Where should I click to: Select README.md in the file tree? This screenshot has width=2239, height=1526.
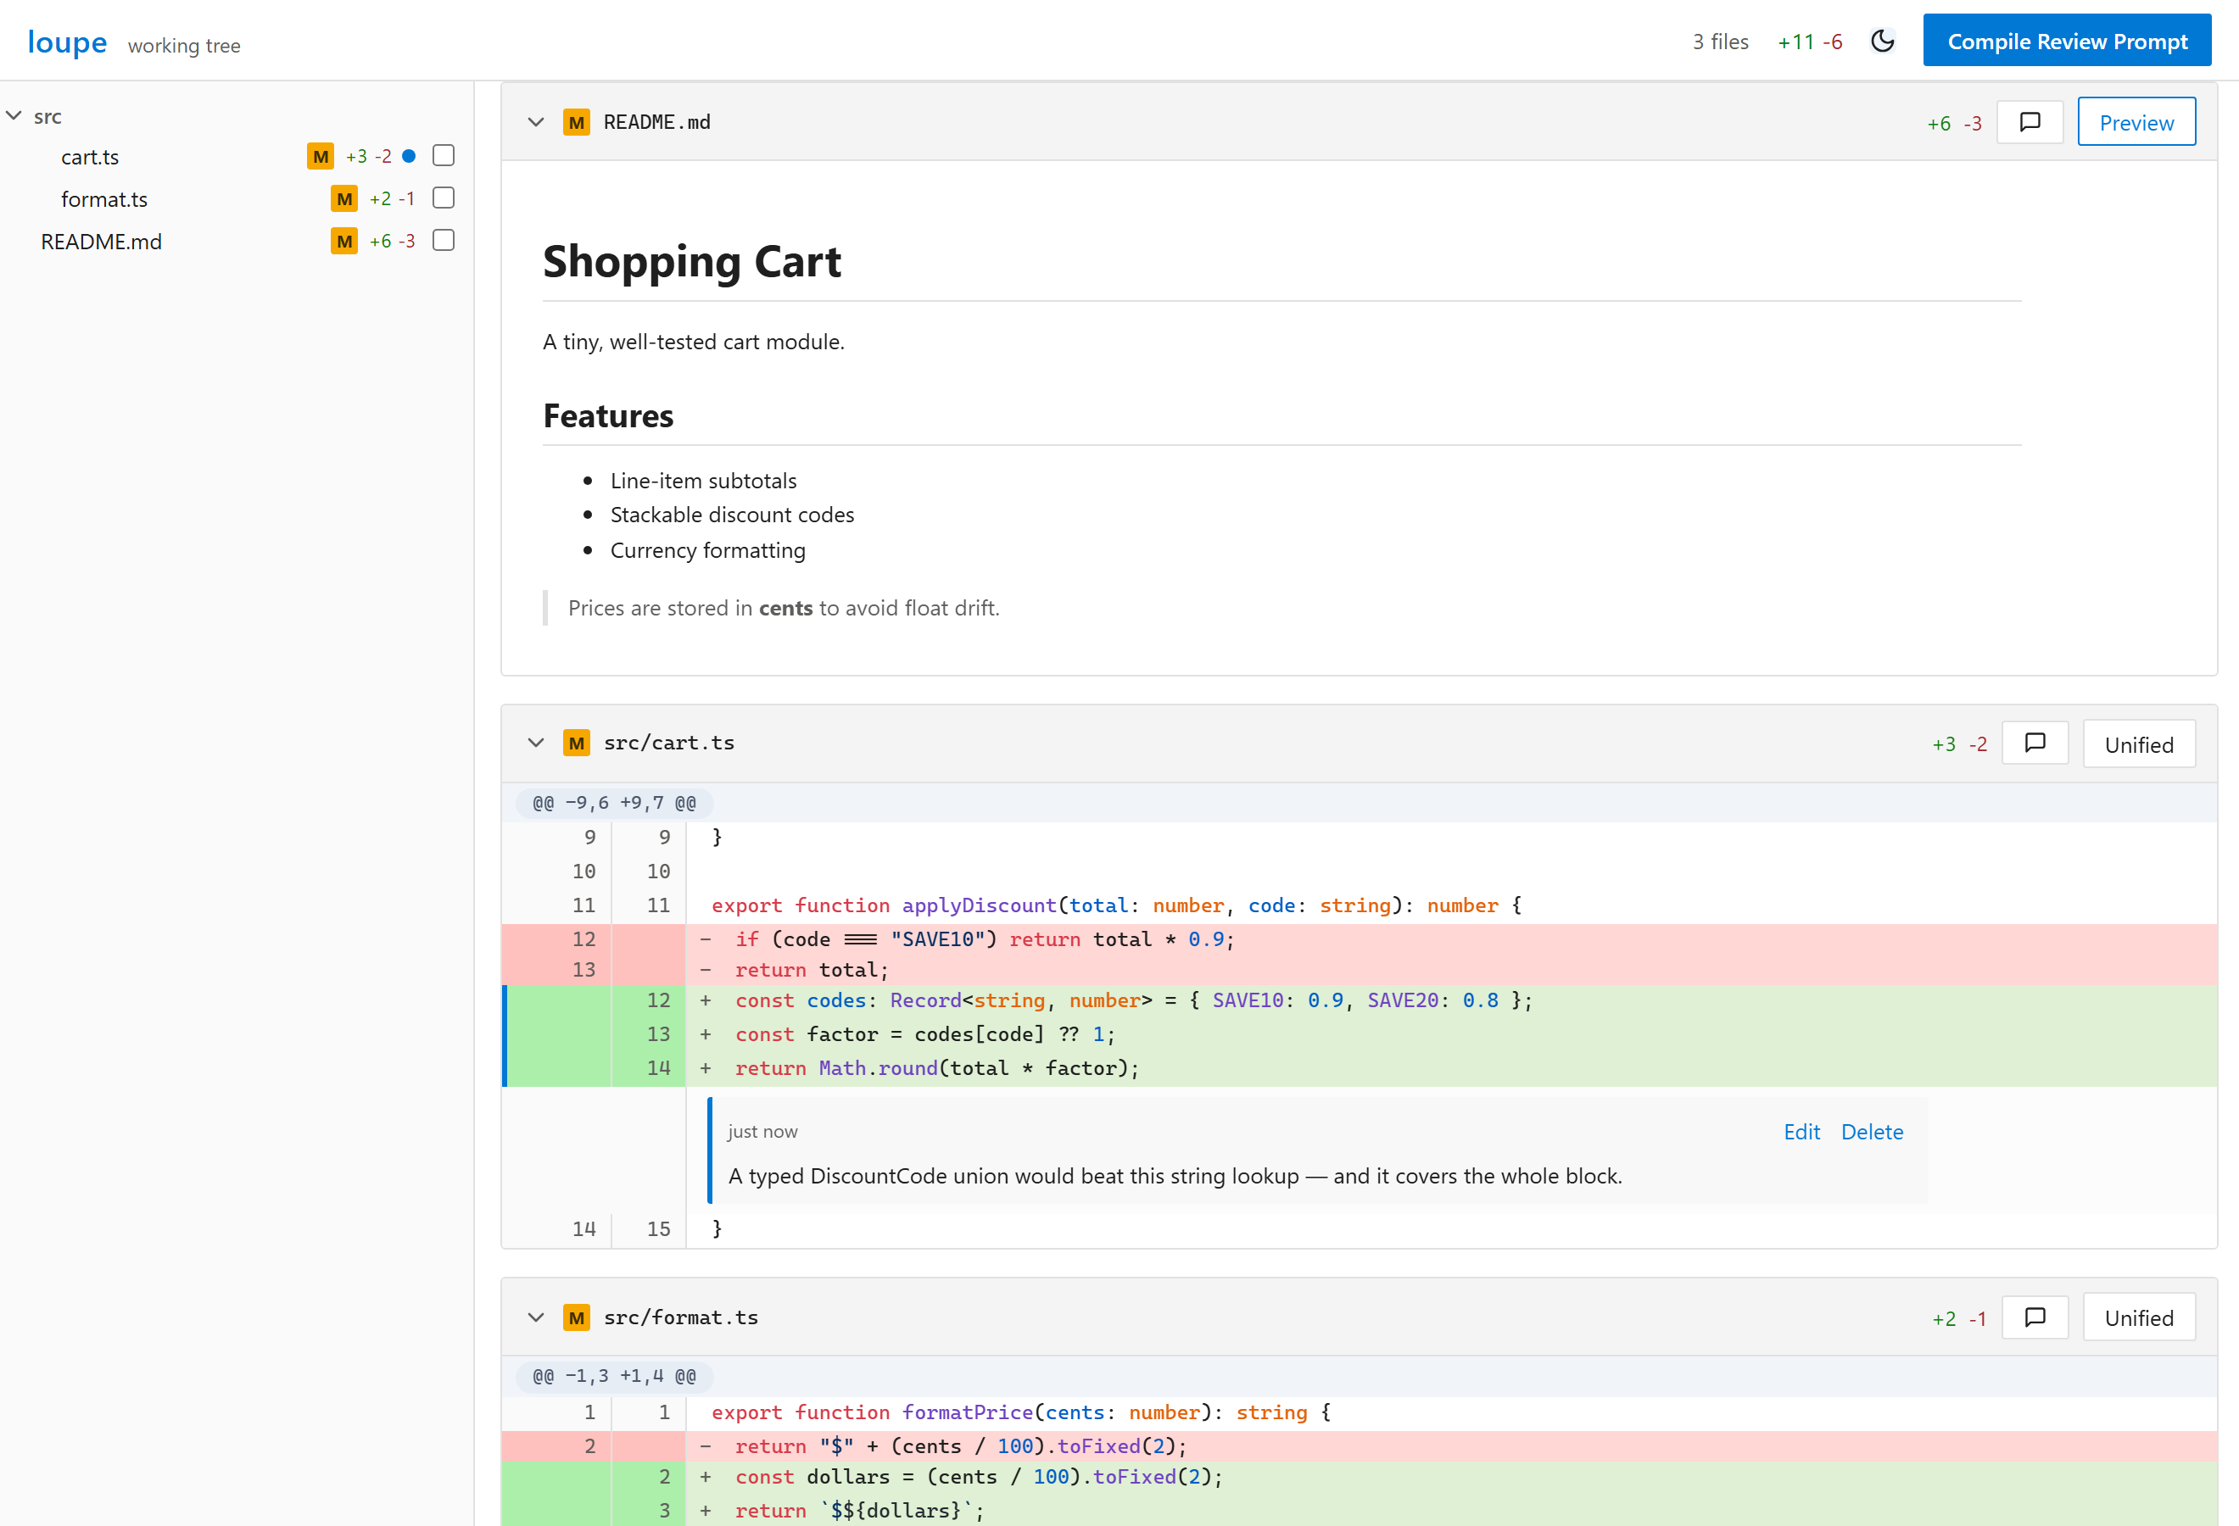101,242
